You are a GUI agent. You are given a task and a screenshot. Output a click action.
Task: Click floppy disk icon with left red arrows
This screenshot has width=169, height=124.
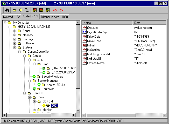click(x=35, y=10)
